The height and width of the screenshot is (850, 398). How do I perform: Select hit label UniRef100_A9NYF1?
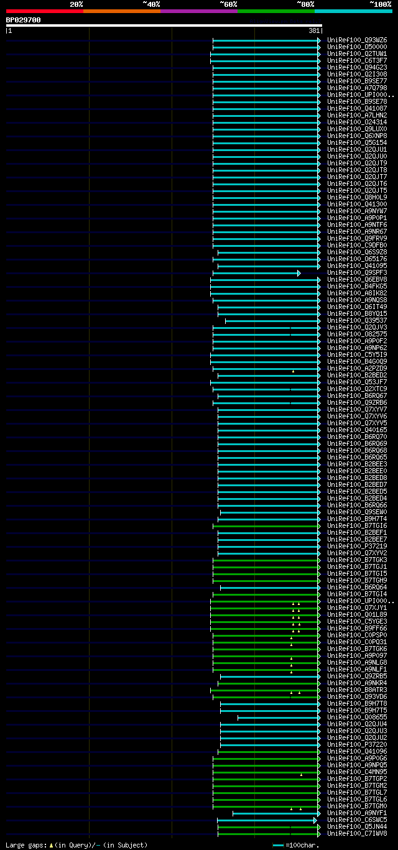click(x=357, y=813)
